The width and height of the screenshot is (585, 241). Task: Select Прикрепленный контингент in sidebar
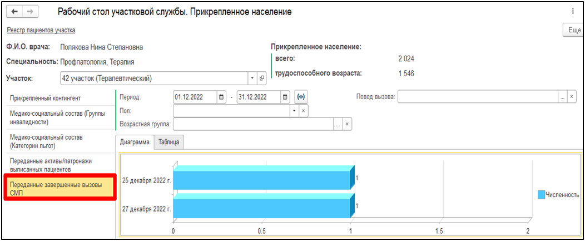point(46,98)
